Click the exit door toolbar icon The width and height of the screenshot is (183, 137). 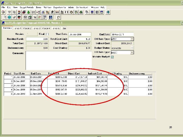point(108,12)
